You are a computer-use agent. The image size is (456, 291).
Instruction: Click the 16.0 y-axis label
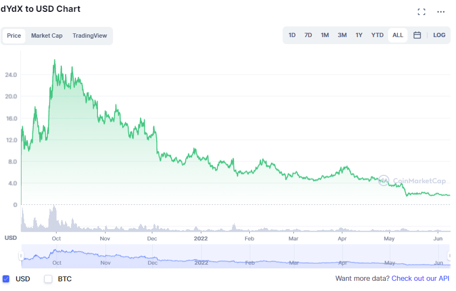11,118
